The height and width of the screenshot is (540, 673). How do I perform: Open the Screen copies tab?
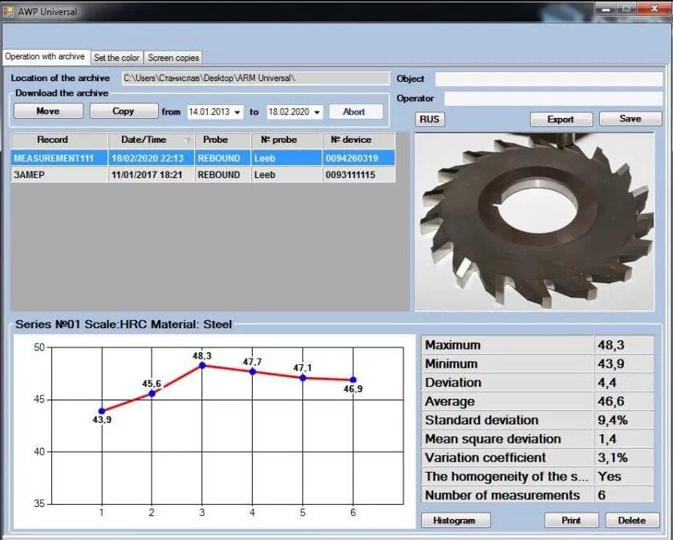click(x=172, y=58)
